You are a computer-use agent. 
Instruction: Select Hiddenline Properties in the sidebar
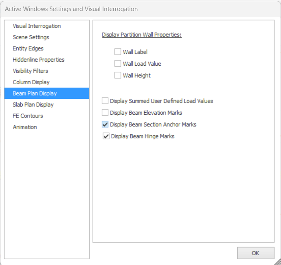[39, 60]
